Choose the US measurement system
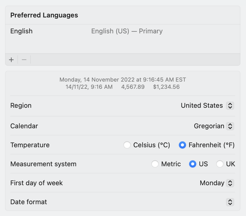The width and height of the screenshot is (246, 216). pos(193,164)
